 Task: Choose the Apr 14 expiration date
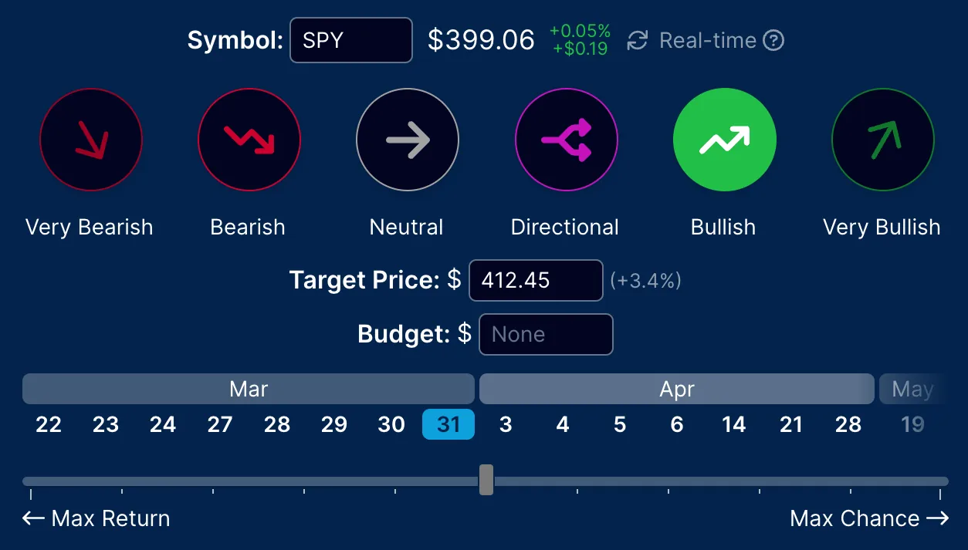[x=733, y=424]
